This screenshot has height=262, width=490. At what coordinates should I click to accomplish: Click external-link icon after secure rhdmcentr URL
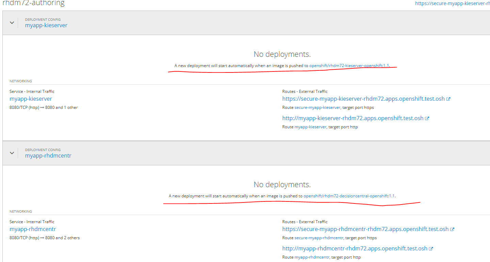click(452, 229)
